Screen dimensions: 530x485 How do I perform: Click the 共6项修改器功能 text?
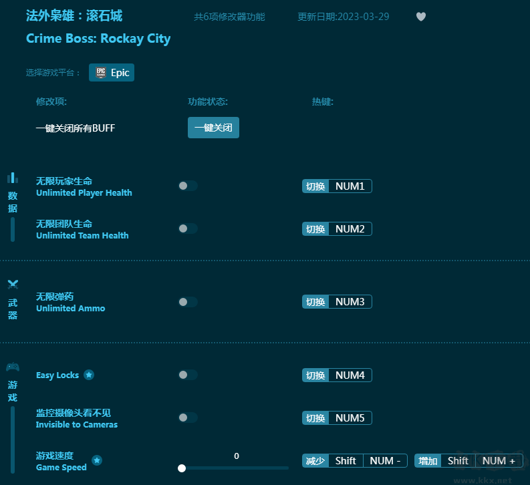point(229,17)
